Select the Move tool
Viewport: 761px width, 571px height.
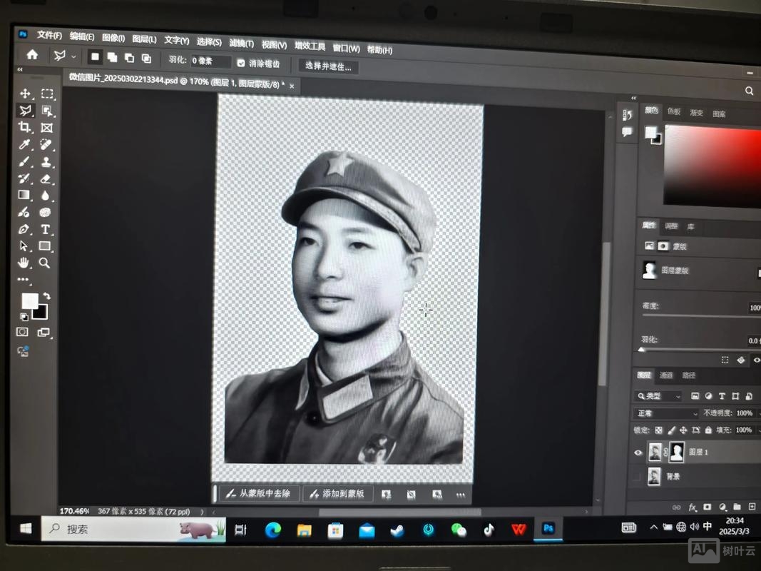tap(25, 95)
